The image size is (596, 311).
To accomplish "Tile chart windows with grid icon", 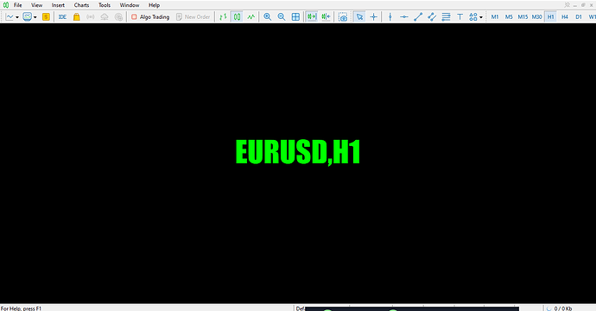I will point(295,16).
